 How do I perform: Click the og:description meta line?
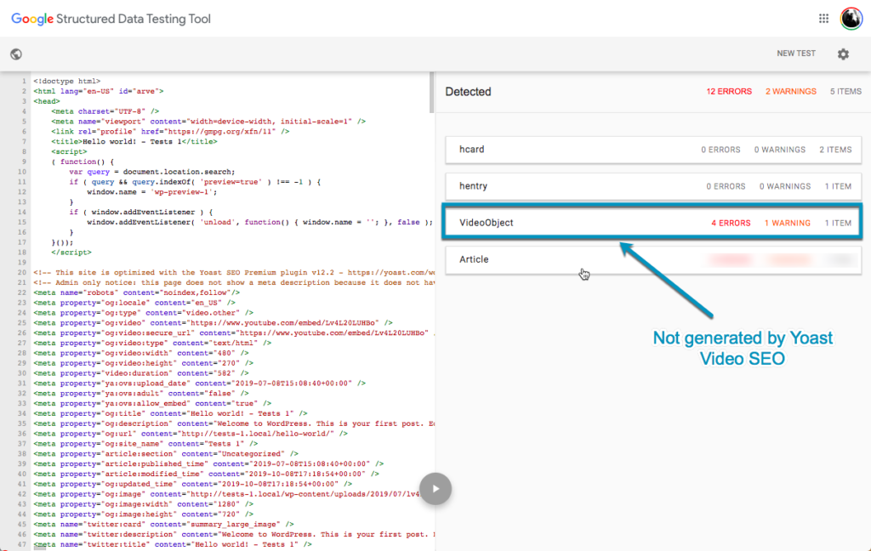pos(234,423)
